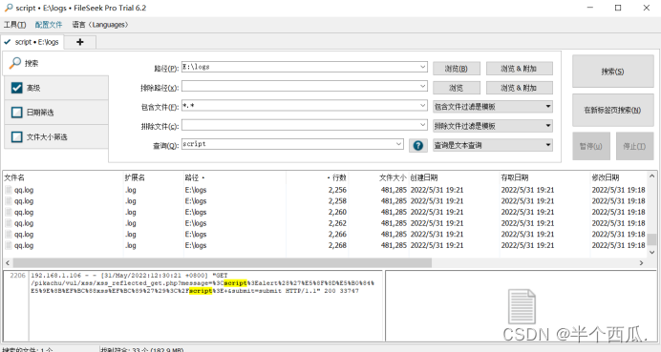Sort by the 存取日期 column header
This screenshot has width=661, height=352.
[544, 177]
